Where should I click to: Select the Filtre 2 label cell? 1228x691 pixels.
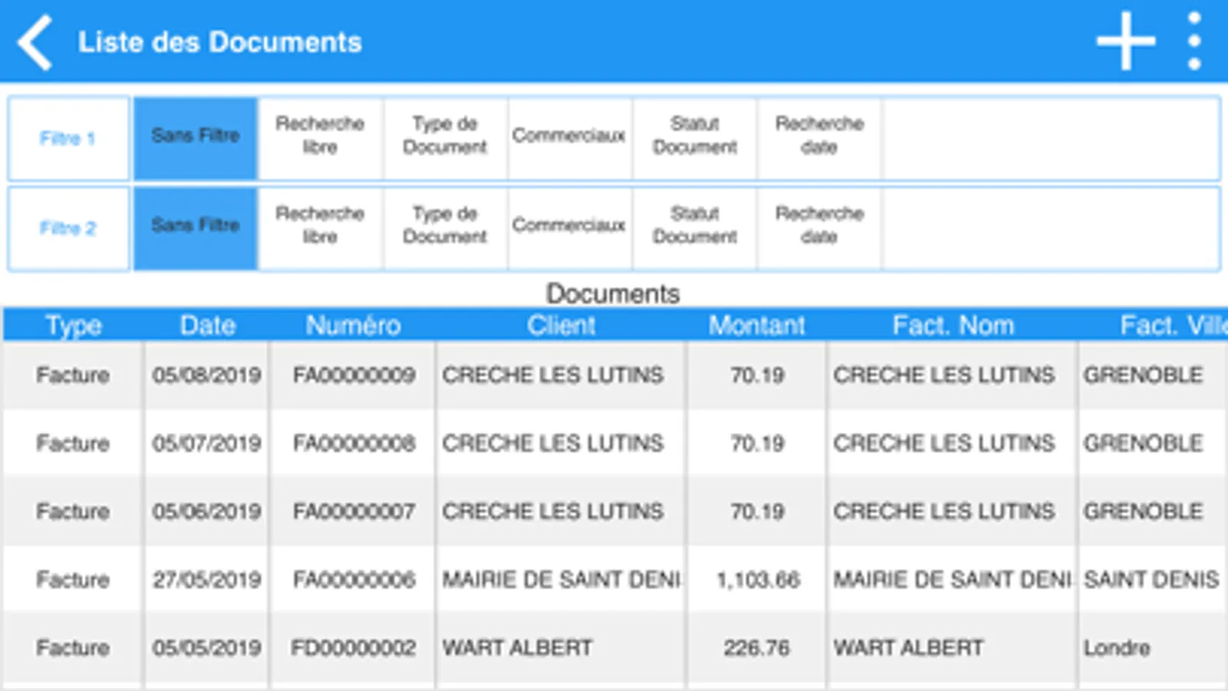tap(68, 228)
